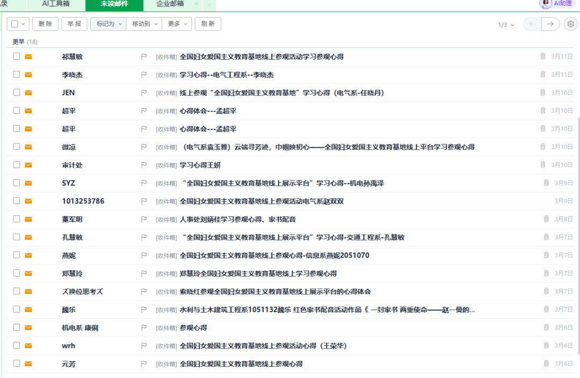580x378 pixels.
Task: Click unread envelope icon for JEN email
Action: (x=28, y=92)
